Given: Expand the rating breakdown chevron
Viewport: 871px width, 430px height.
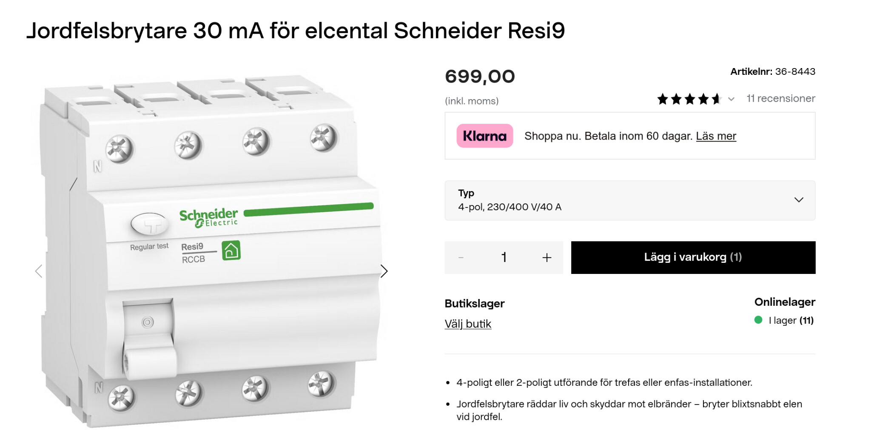Looking at the screenshot, I should coord(731,99).
